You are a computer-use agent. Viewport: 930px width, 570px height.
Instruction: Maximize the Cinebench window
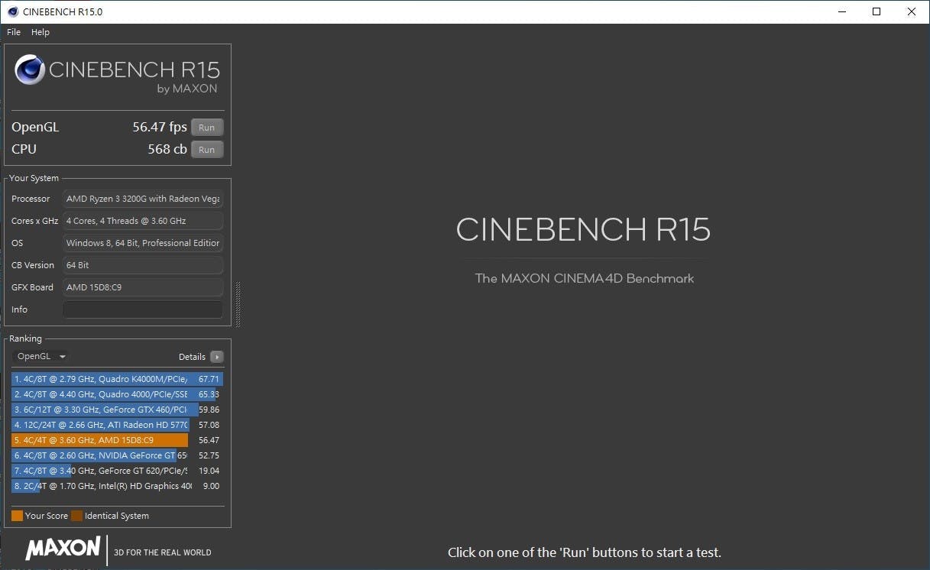pyautogui.click(x=877, y=11)
